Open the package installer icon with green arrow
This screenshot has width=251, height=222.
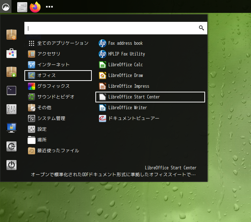(11, 72)
